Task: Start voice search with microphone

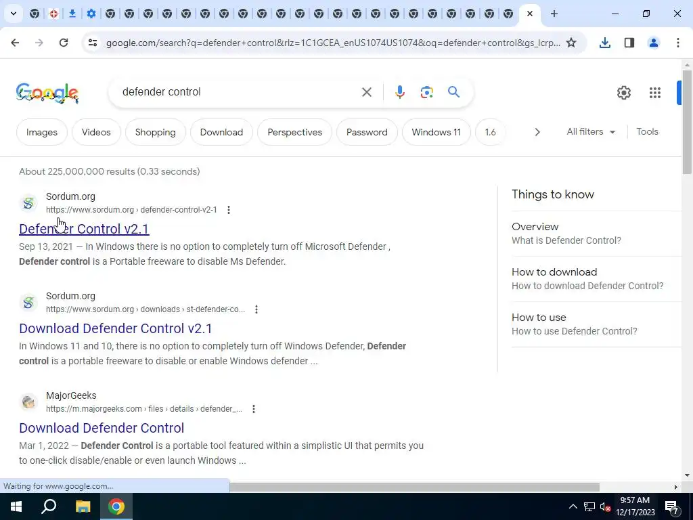Action: coord(399,92)
